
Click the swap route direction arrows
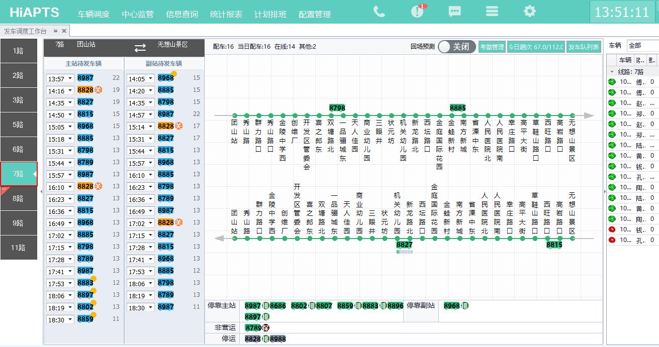(140, 48)
